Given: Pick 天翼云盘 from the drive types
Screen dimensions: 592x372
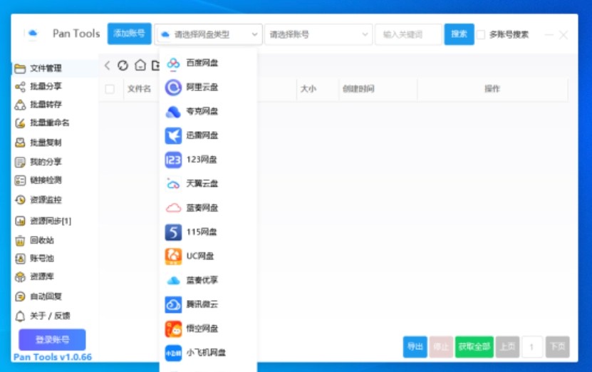Looking at the screenshot, I should point(208,184).
